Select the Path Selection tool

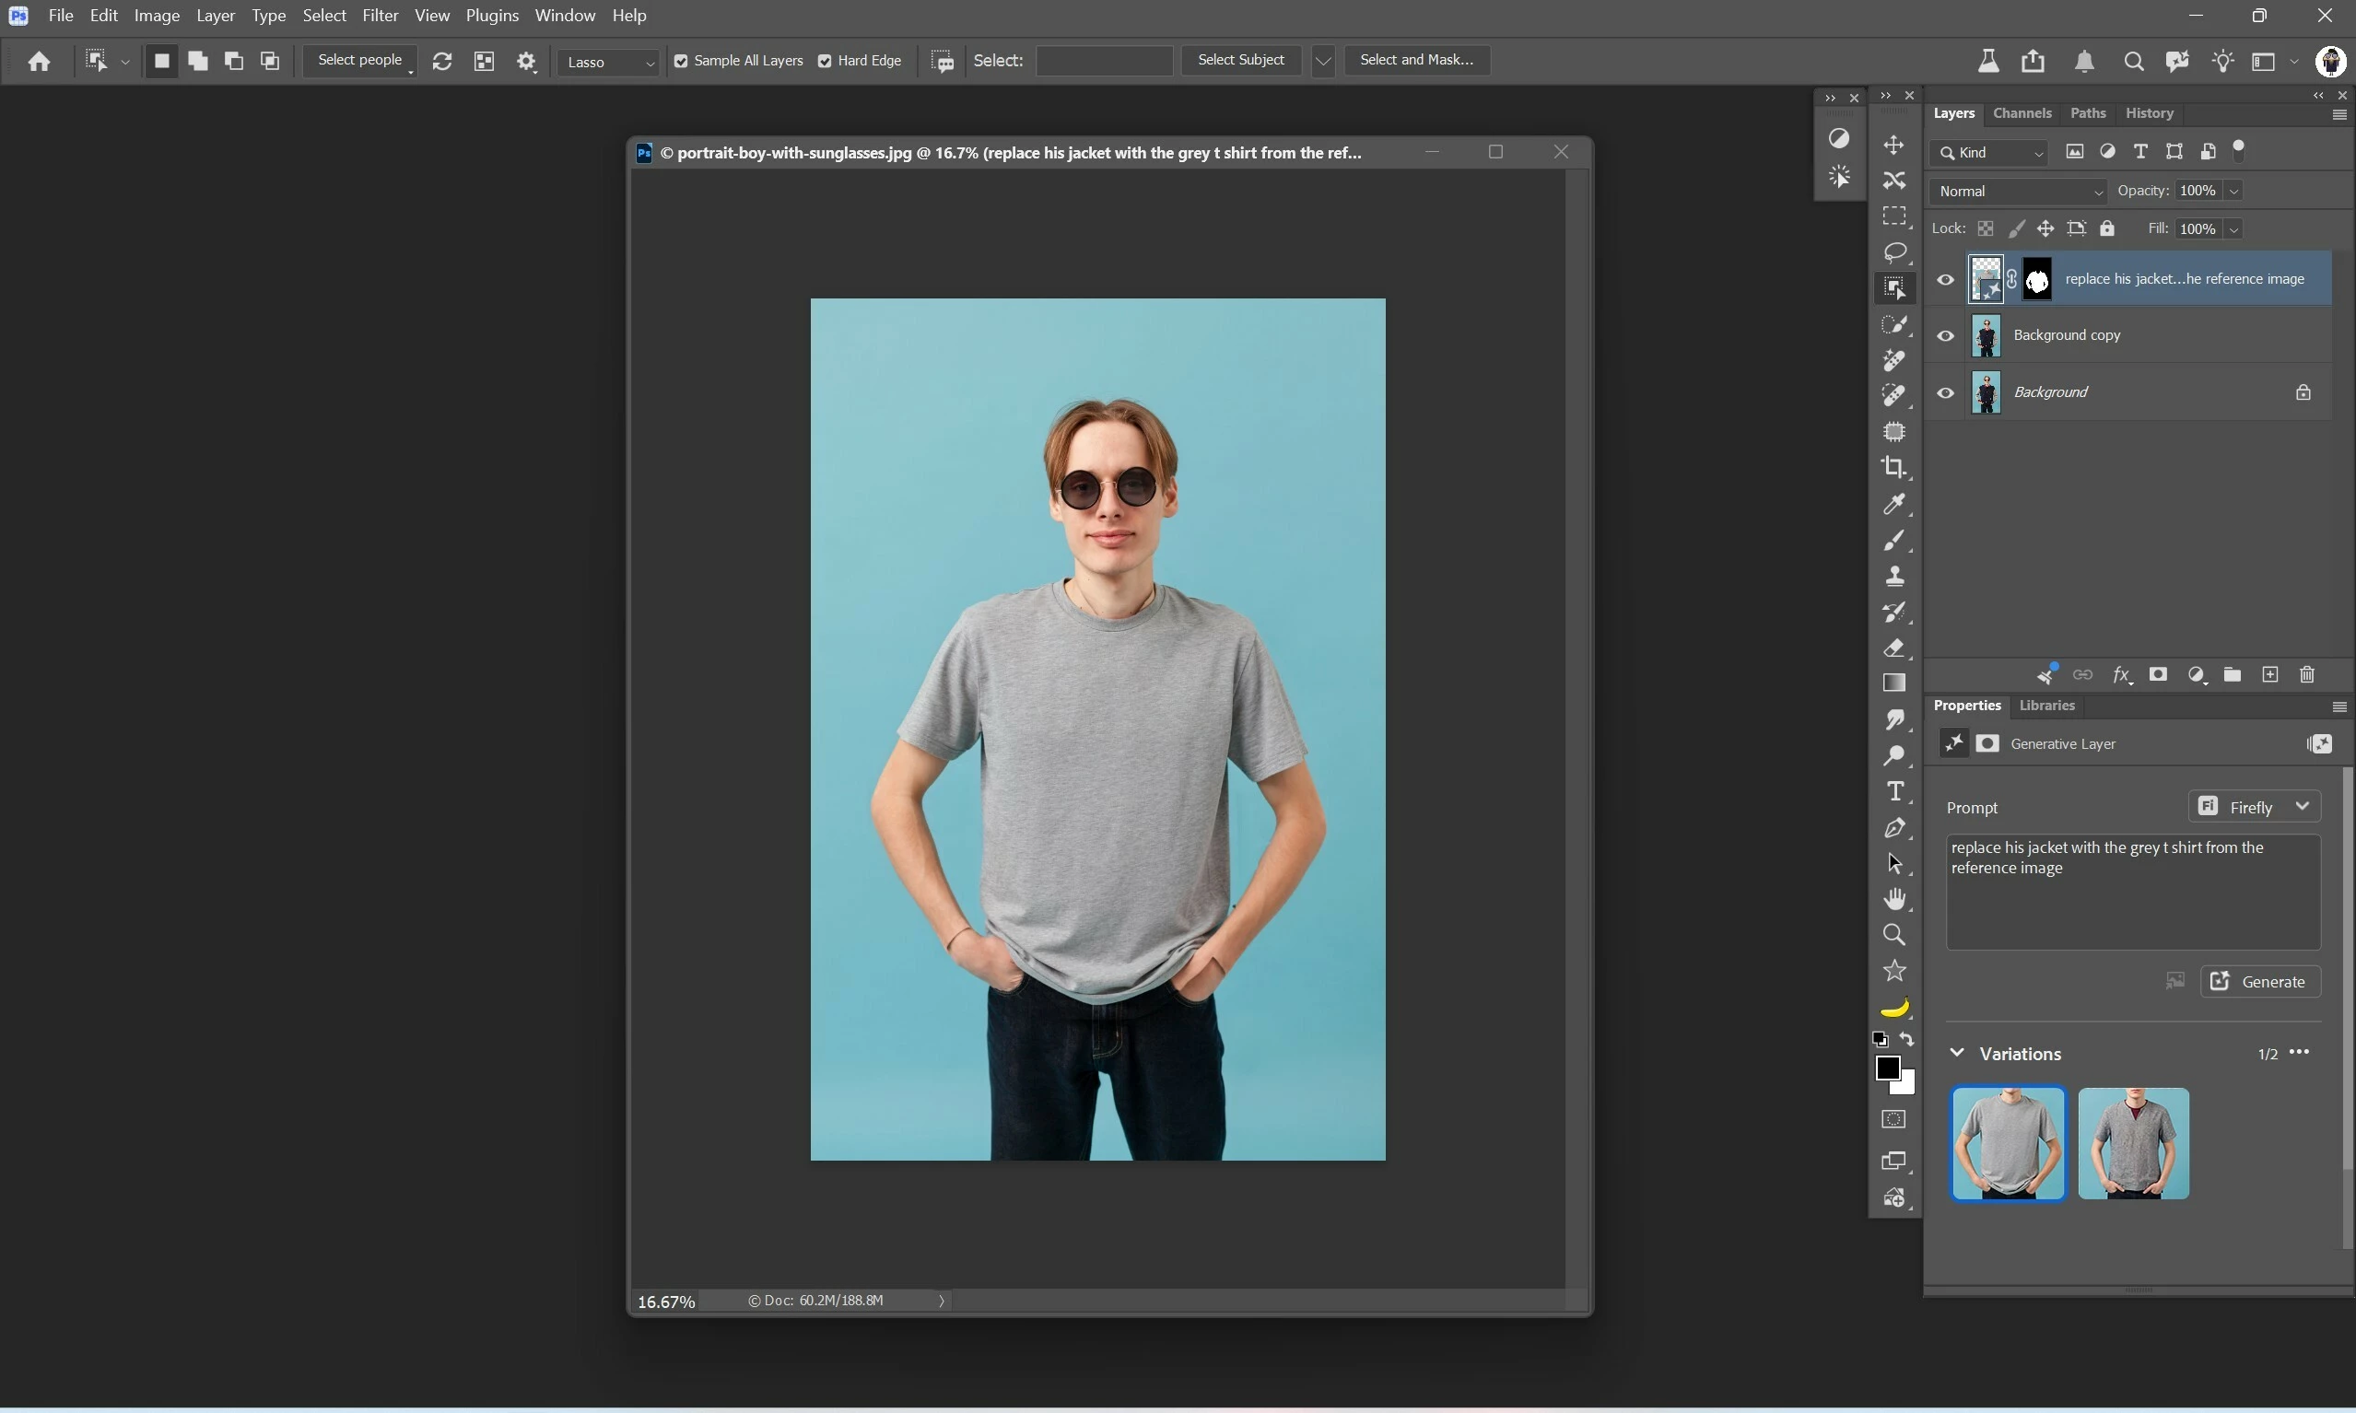coord(1894,864)
